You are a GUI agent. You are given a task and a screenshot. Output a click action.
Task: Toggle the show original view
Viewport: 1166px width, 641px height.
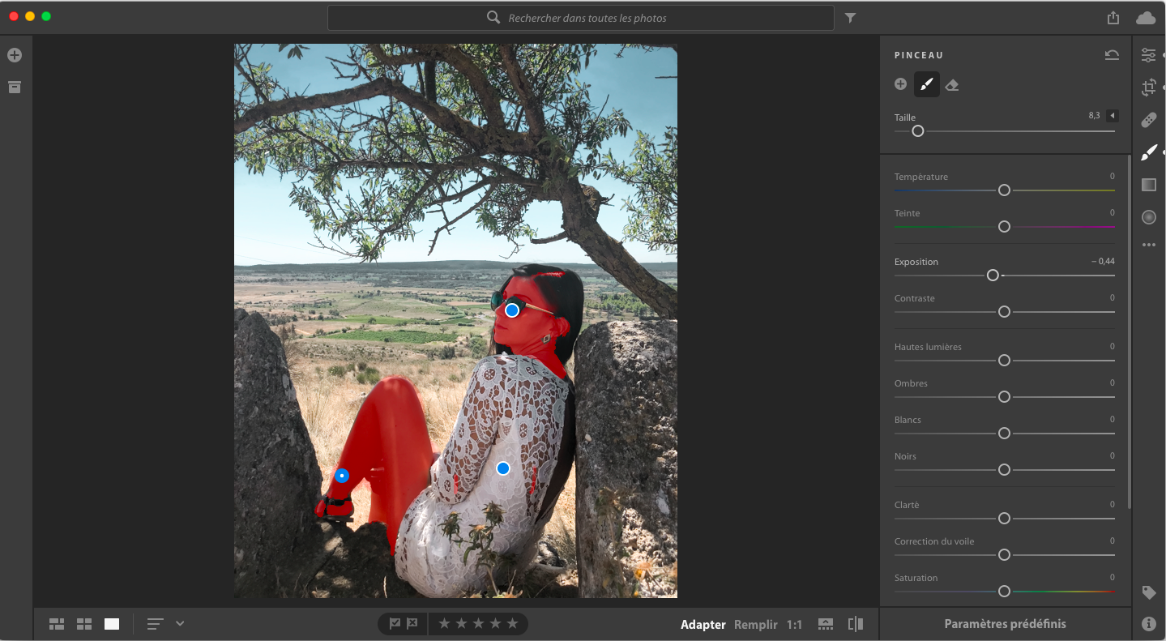point(855,624)
